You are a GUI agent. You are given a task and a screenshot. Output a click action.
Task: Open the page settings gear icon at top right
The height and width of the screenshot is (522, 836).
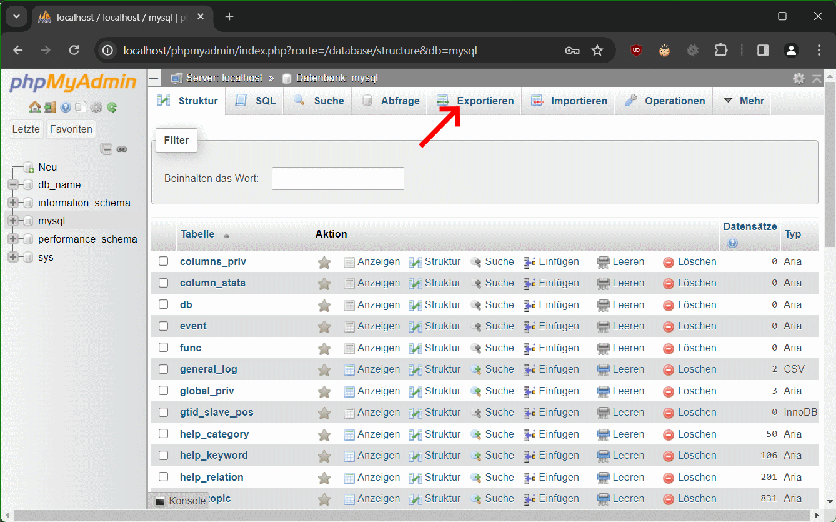pos(799,78)
